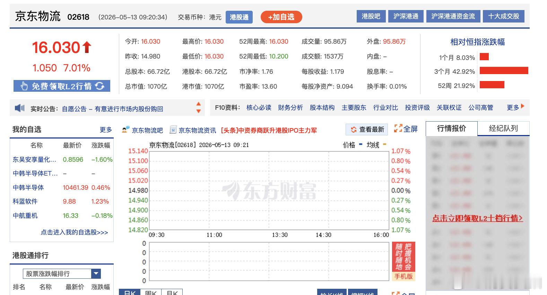Screen dimensions: 547x295
Task: Click the 查看最新 button
Action: (x=367, y=129)
